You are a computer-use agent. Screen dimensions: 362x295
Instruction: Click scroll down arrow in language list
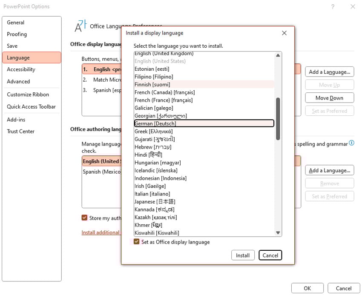(278, 232)
